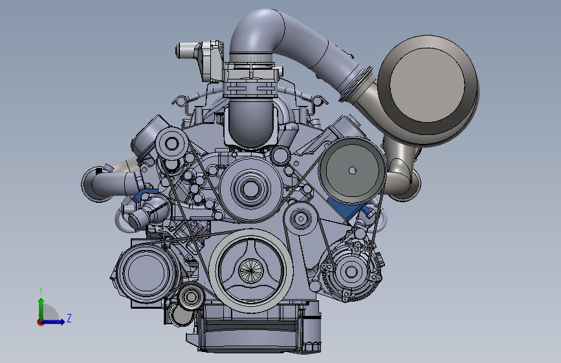This screenshot has height=363, width=561.
Task: Select the vertical intake tube above water pump
Action: pyautogui.click(x=250, y=121)
